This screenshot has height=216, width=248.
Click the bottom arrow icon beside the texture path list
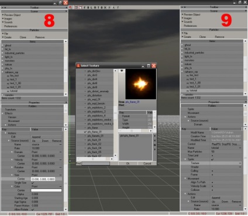pyautogui.click(x=155, y=149)
